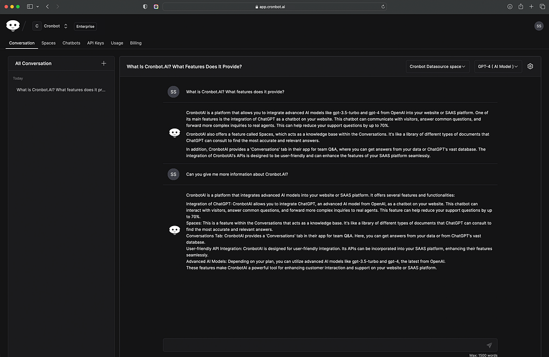
Task: Click the All Conversation header
Action: tap(33, 64)
